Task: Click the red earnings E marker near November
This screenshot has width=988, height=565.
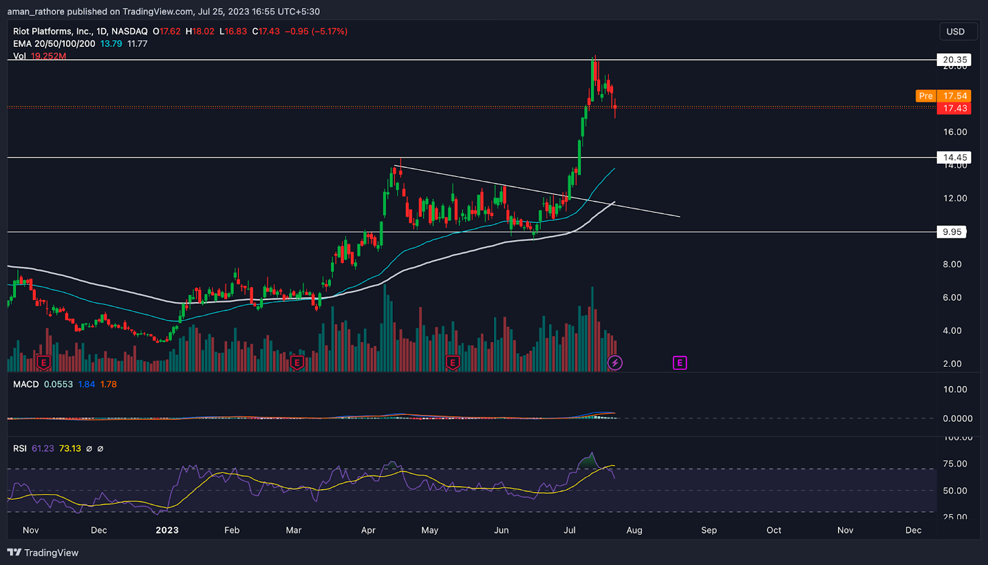Action: [43, 362]
